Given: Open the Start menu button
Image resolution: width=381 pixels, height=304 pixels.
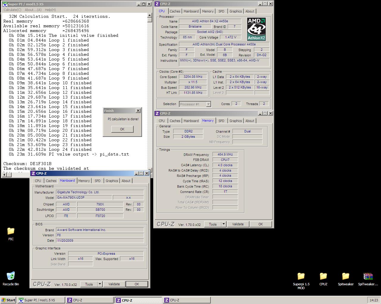Looking at the screenshot, I should point(8,300).
